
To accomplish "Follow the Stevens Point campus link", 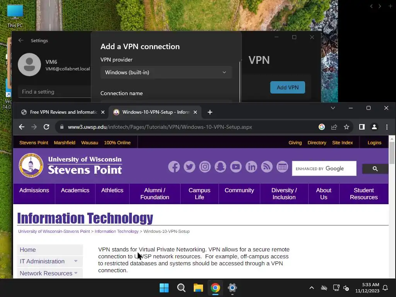I will [x=34, y=143].
